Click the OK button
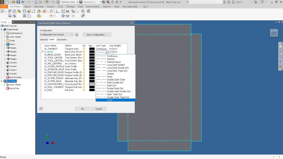Viewport: 283px width, 159px height. click(x=82, y=109)
